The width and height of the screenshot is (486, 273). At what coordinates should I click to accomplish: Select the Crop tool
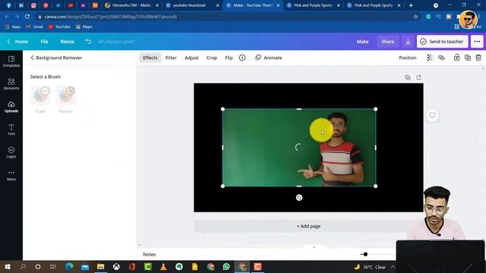pos(212,58)
